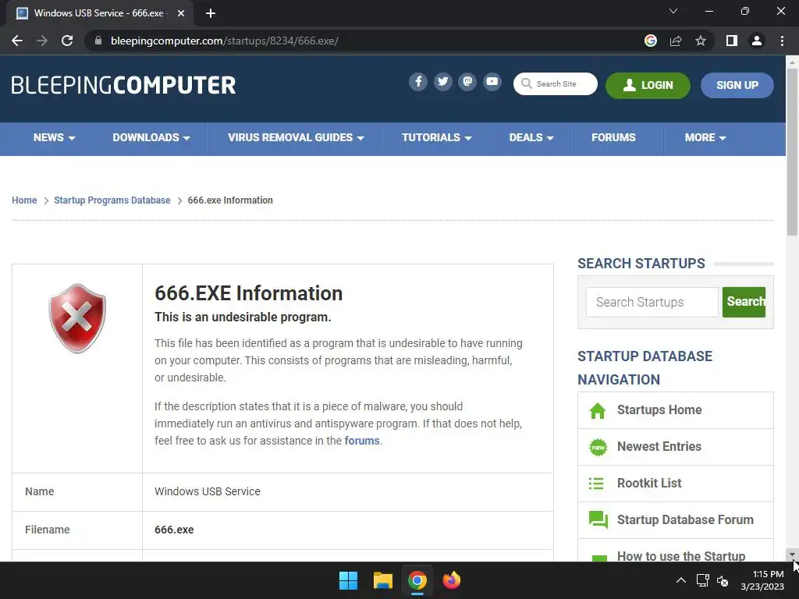
Task: Close the Windows USB Service tab
Action: (181, 13)
